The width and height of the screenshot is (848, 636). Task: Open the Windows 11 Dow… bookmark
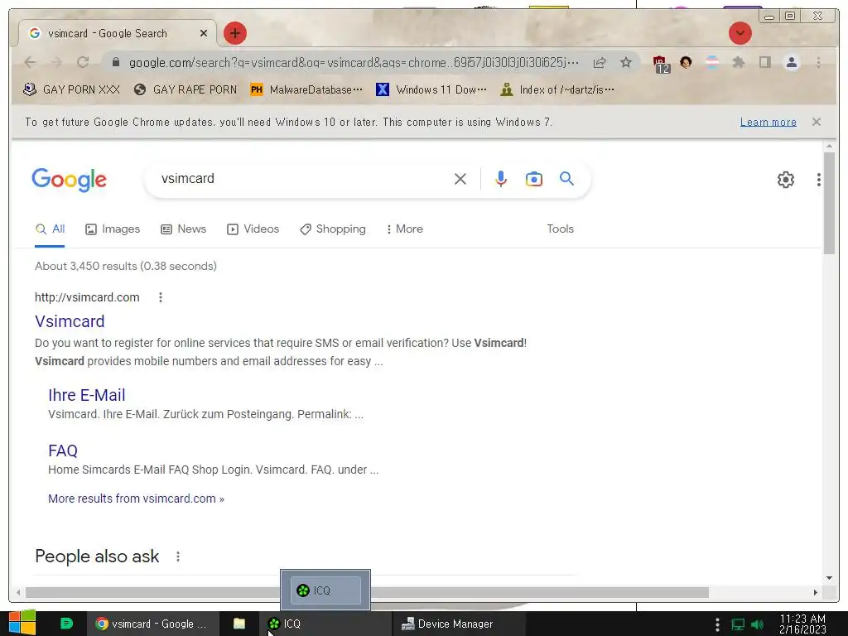[x=431, y=89]
